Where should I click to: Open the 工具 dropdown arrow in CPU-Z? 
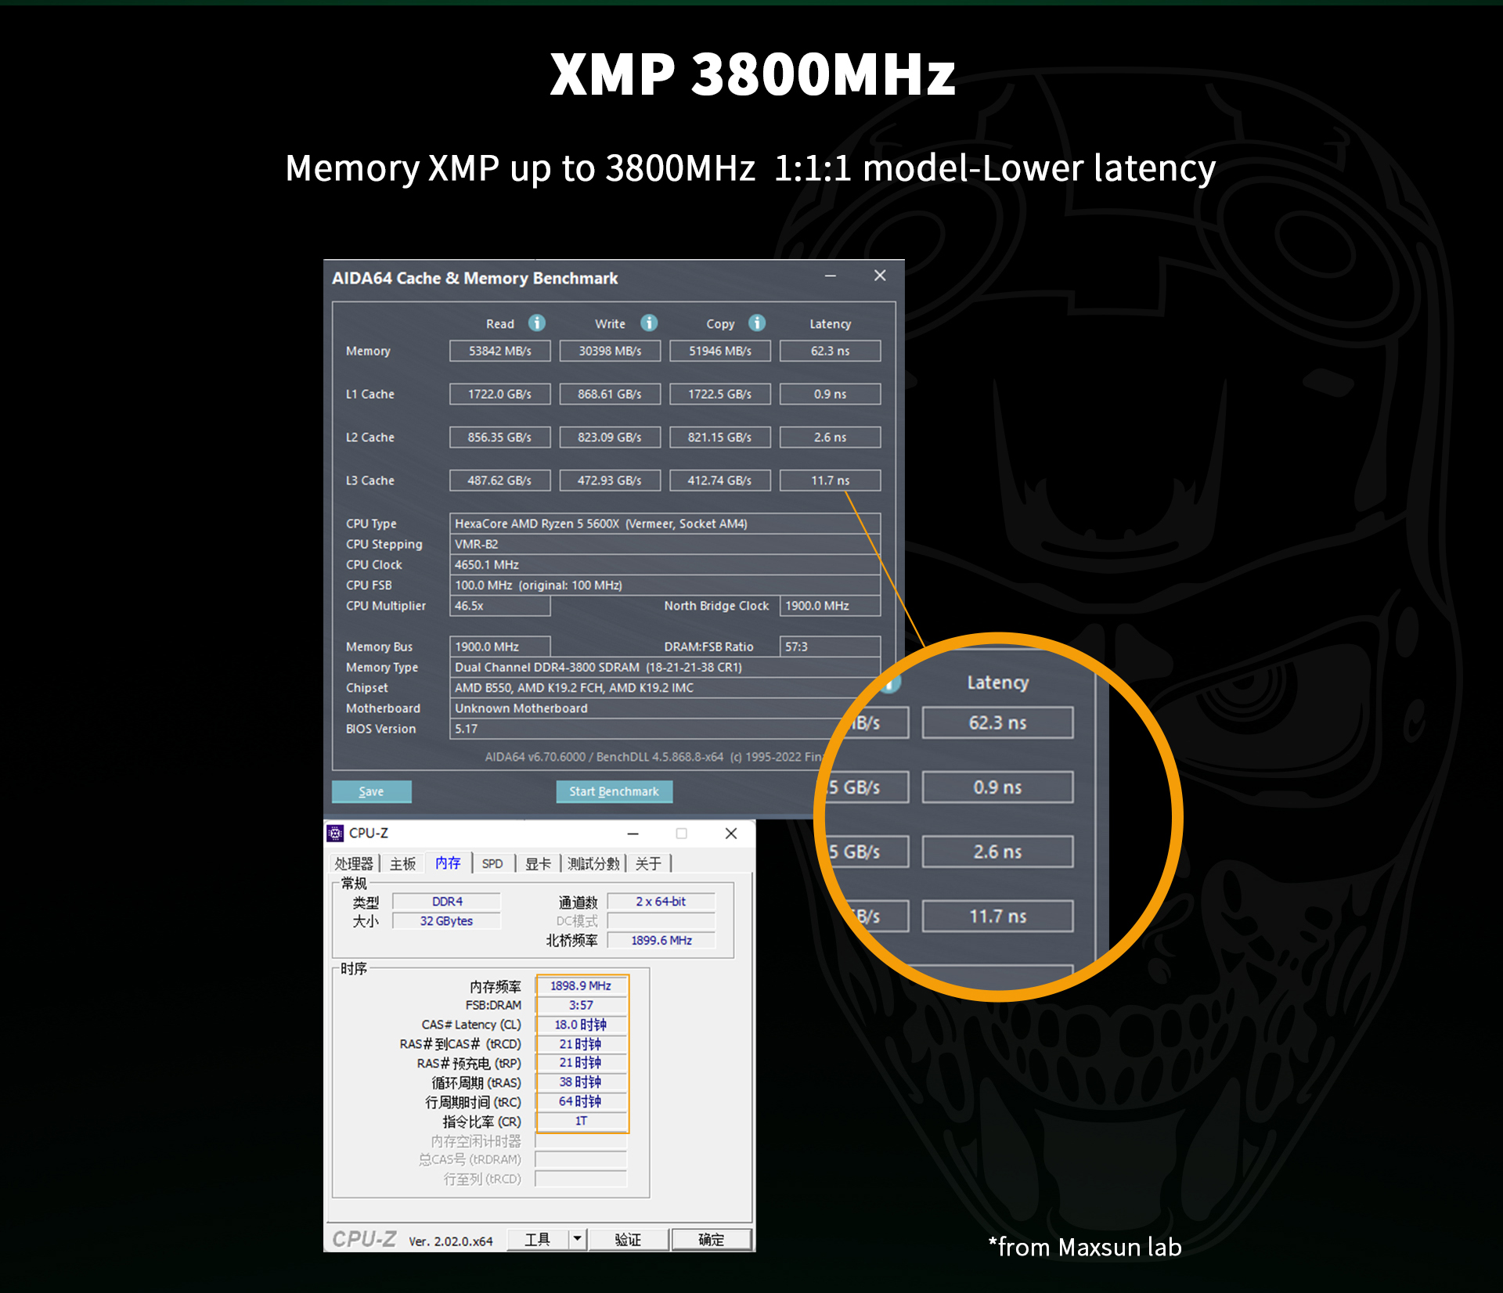(x=577, y=1239)
